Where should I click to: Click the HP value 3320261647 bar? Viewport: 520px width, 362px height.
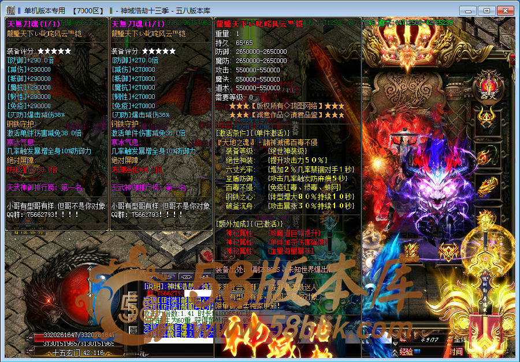click(x=79, y=335)
